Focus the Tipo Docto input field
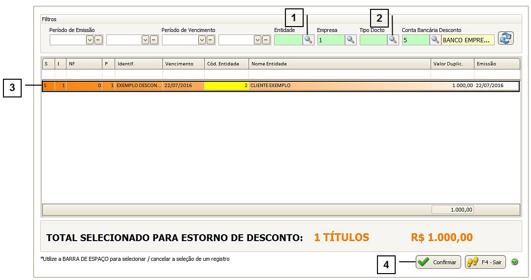 (x=373, y=40)
